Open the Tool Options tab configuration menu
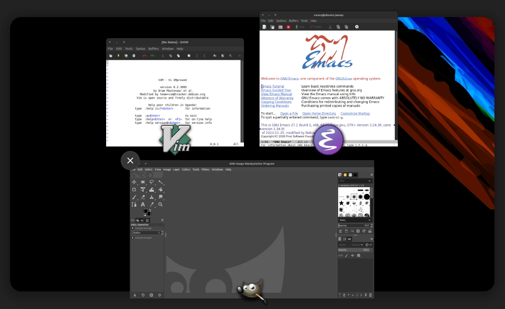The height and width of the screenshot is (309, 505). click(x=162, y=220)
